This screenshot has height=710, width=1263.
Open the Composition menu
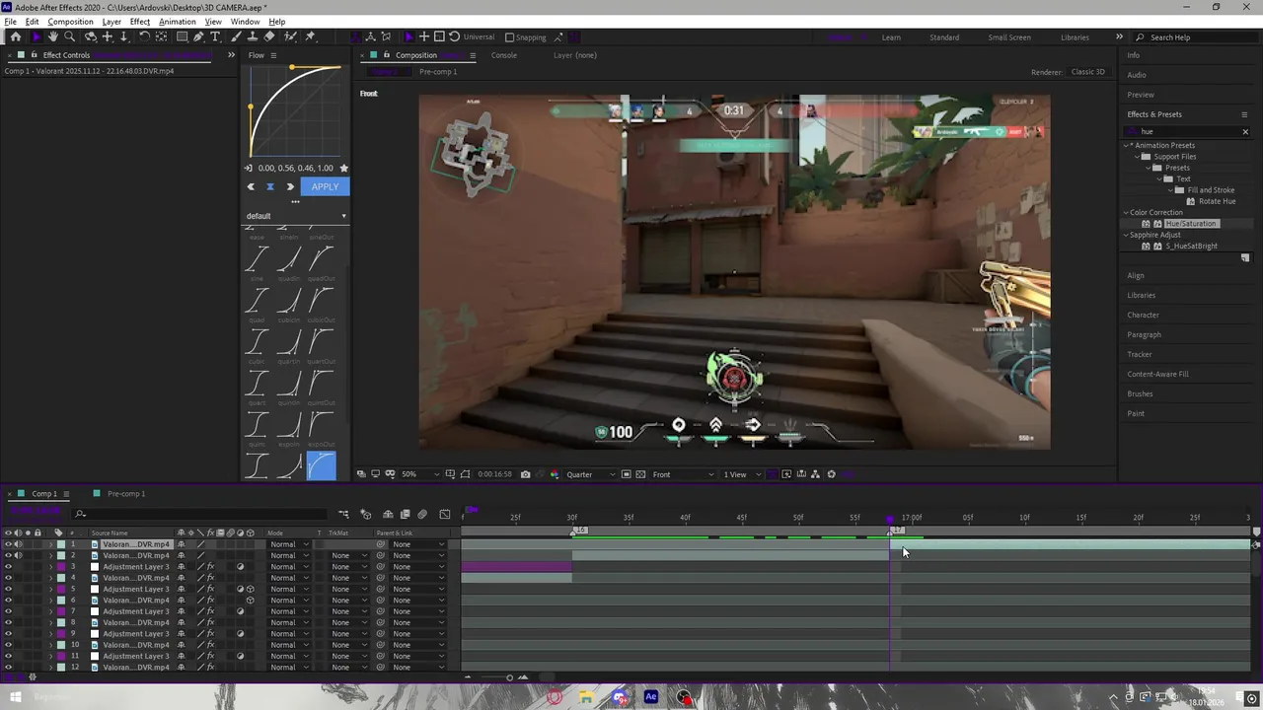point(70,22)
